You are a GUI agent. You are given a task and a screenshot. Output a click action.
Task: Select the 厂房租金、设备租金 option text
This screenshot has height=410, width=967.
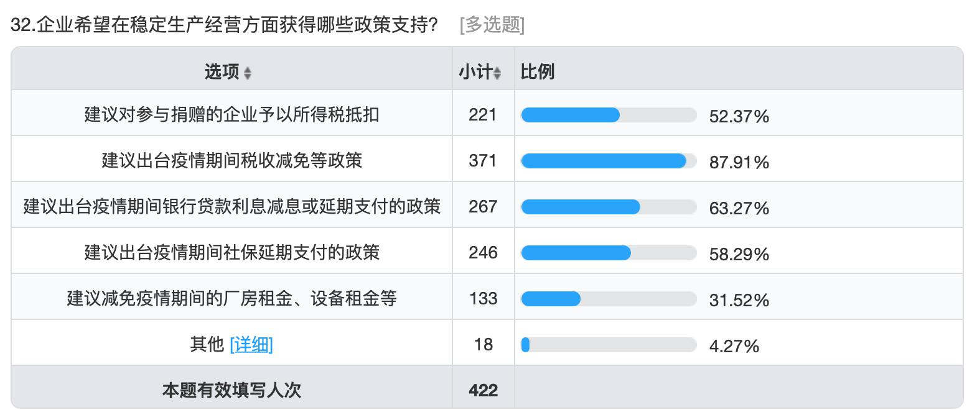click(231, 299)
